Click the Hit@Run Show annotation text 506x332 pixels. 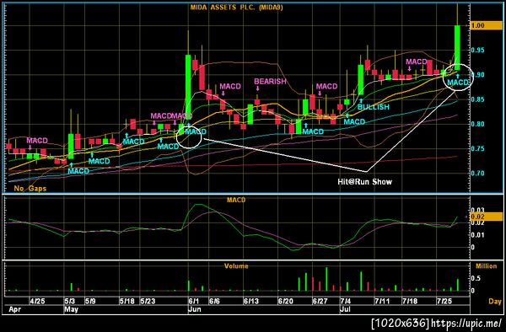coord(364,181)
